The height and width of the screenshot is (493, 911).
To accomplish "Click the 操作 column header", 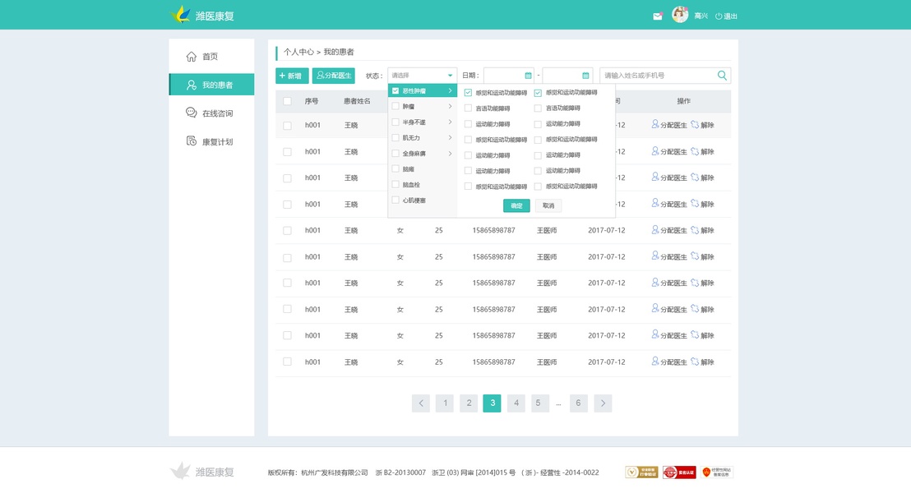I will 684,101.
